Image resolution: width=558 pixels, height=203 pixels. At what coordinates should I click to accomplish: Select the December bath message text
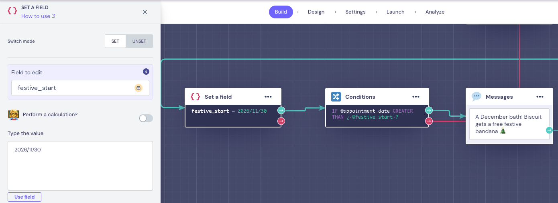(509, 124)
